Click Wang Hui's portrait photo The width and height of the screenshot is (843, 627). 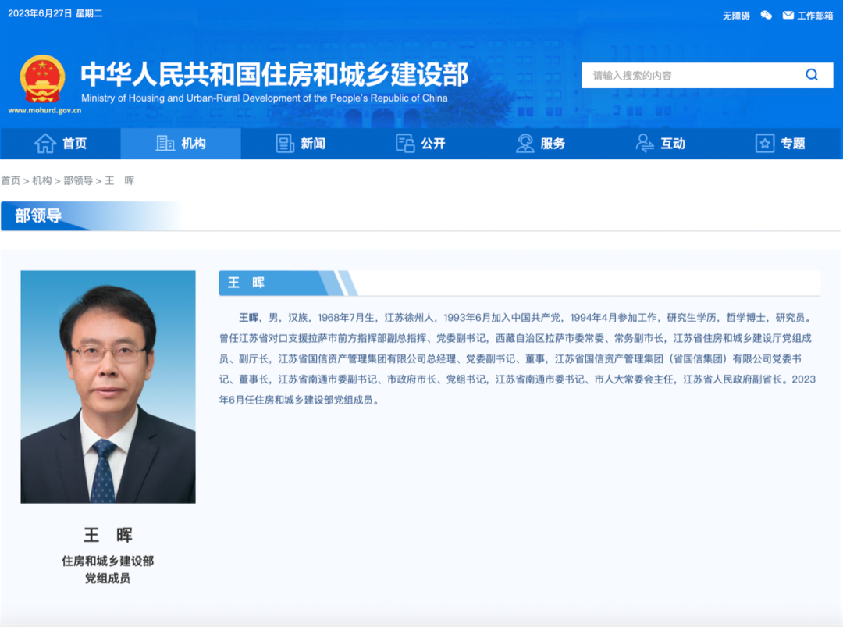coord(108,387)
